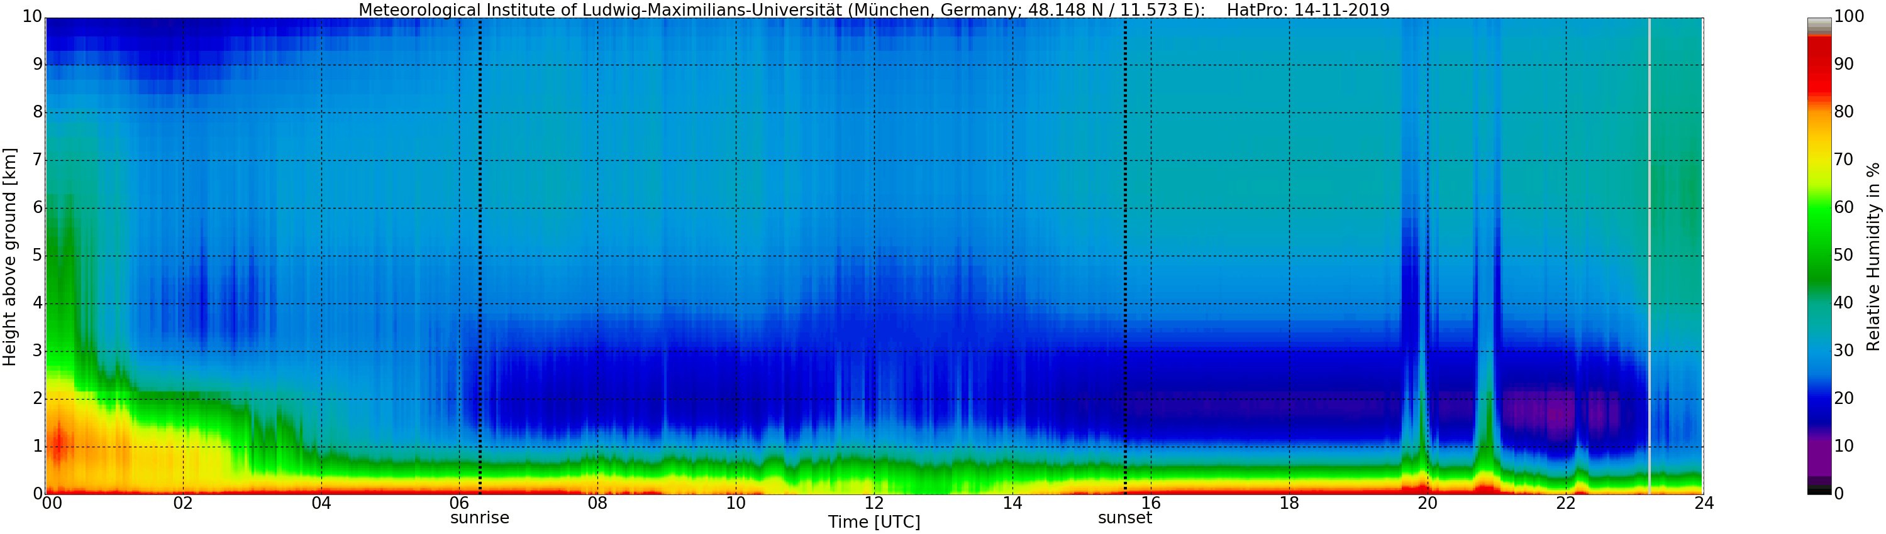Click the x-axis tick label '06'
The image size is (1886, 534).
[x=459, y=503]
